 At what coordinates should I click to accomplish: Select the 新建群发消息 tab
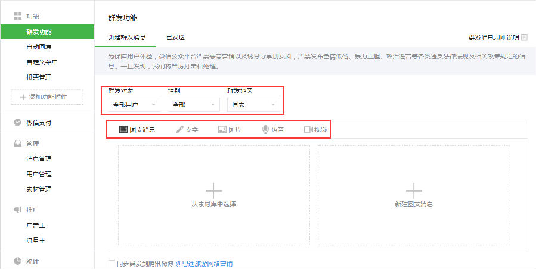[126, 37]
